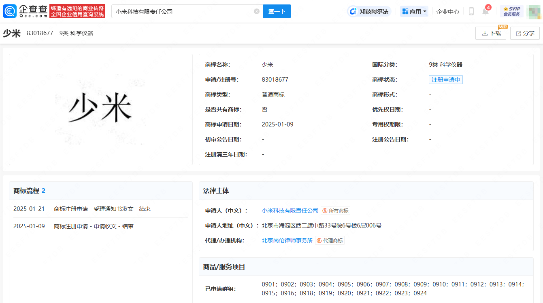Click the application number 83018677 value
This screenshot has width=543, height=303.
tap(275, 80)
